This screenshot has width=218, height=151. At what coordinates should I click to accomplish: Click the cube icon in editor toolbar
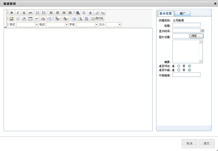point(43,19)
